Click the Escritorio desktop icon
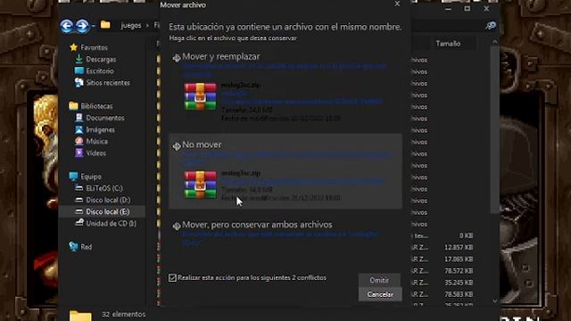Image resolution: width=571 pixels, height=321 pixels. coord(79,70)
